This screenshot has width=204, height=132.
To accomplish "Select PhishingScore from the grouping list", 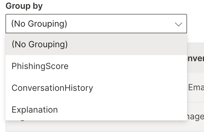I will 40,66.
